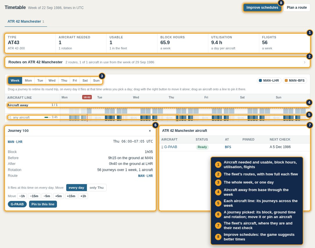Open the BFS airport link
Image resolution: width=315 pixels, height=248 pixels.
[228, 147]
